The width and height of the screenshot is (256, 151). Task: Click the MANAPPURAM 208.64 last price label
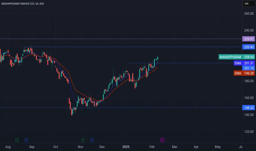(x=237, y=57)
